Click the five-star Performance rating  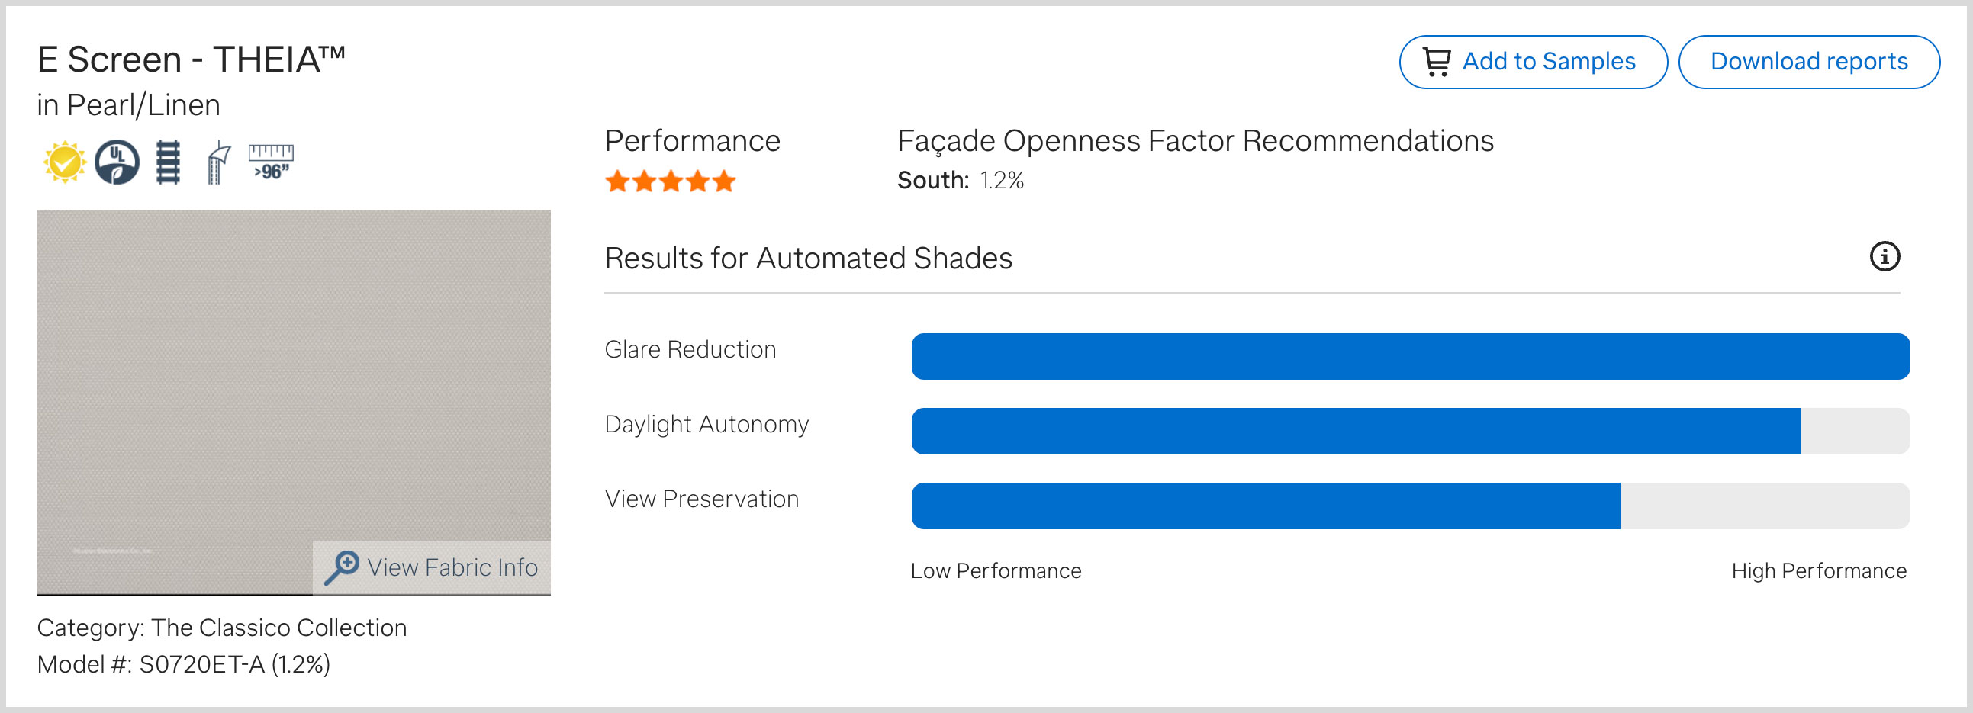coord(670,181)
